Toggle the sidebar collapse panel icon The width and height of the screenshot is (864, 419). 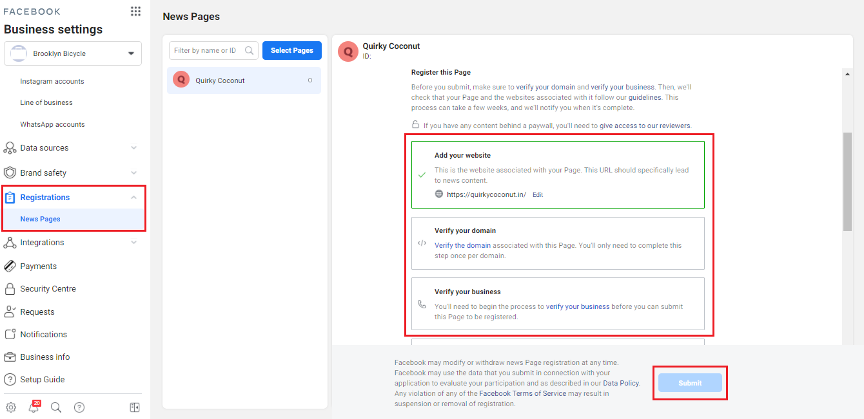135,407
